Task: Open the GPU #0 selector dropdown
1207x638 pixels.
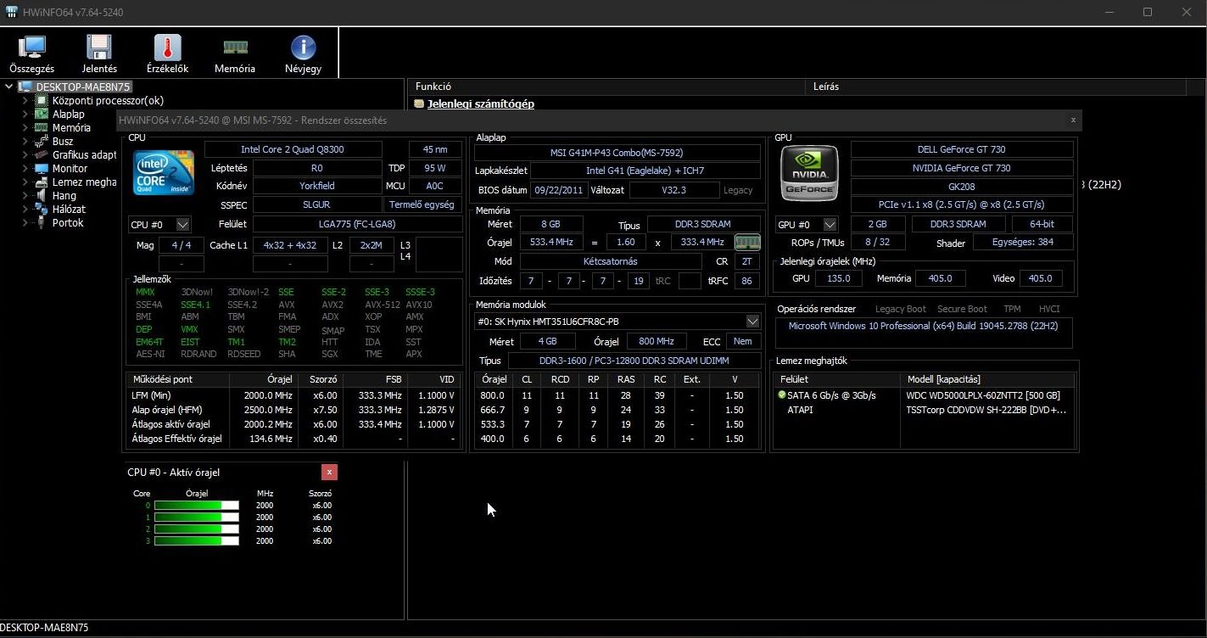Action: tap(830, 225)
